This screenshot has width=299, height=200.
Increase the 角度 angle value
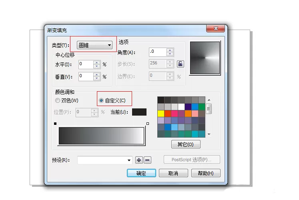pos(170,50)
